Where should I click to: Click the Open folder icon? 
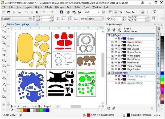[x=9, y=12]
